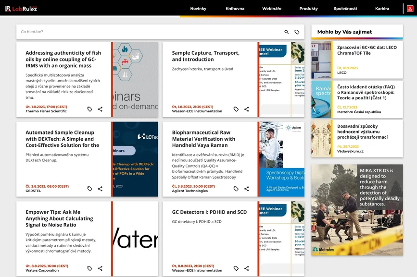Image resolution: width=417 pixels, height=277 pixels.
Task: Click the LCTech DEXTech webinar thumbnail
Action: pos(135,159)
